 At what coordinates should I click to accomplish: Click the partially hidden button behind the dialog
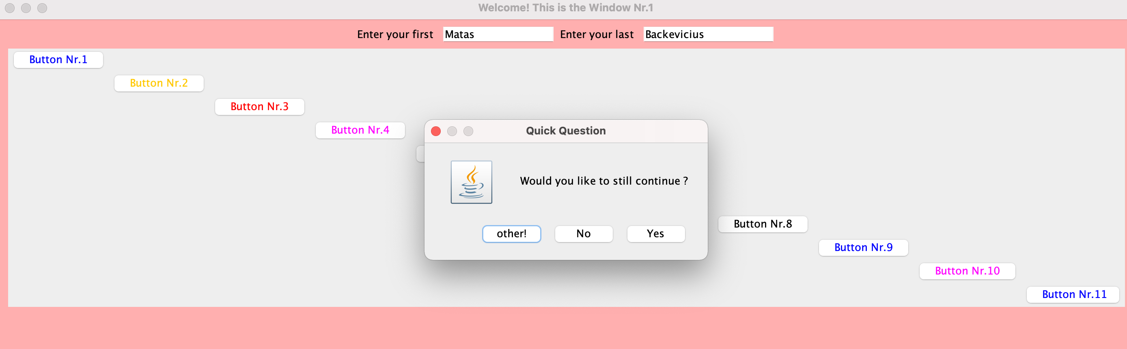tap(420, 154)
